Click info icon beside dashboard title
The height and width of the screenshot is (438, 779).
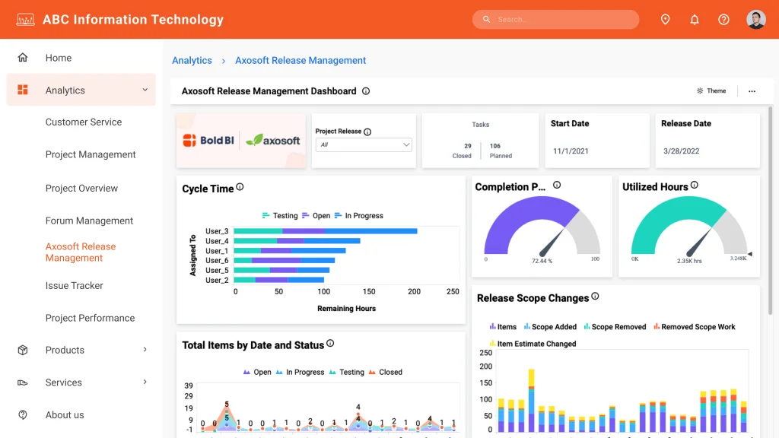tap(366, 91)
